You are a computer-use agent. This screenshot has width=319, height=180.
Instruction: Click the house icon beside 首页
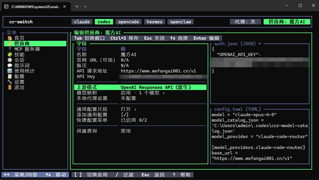(x=10, y=38)
